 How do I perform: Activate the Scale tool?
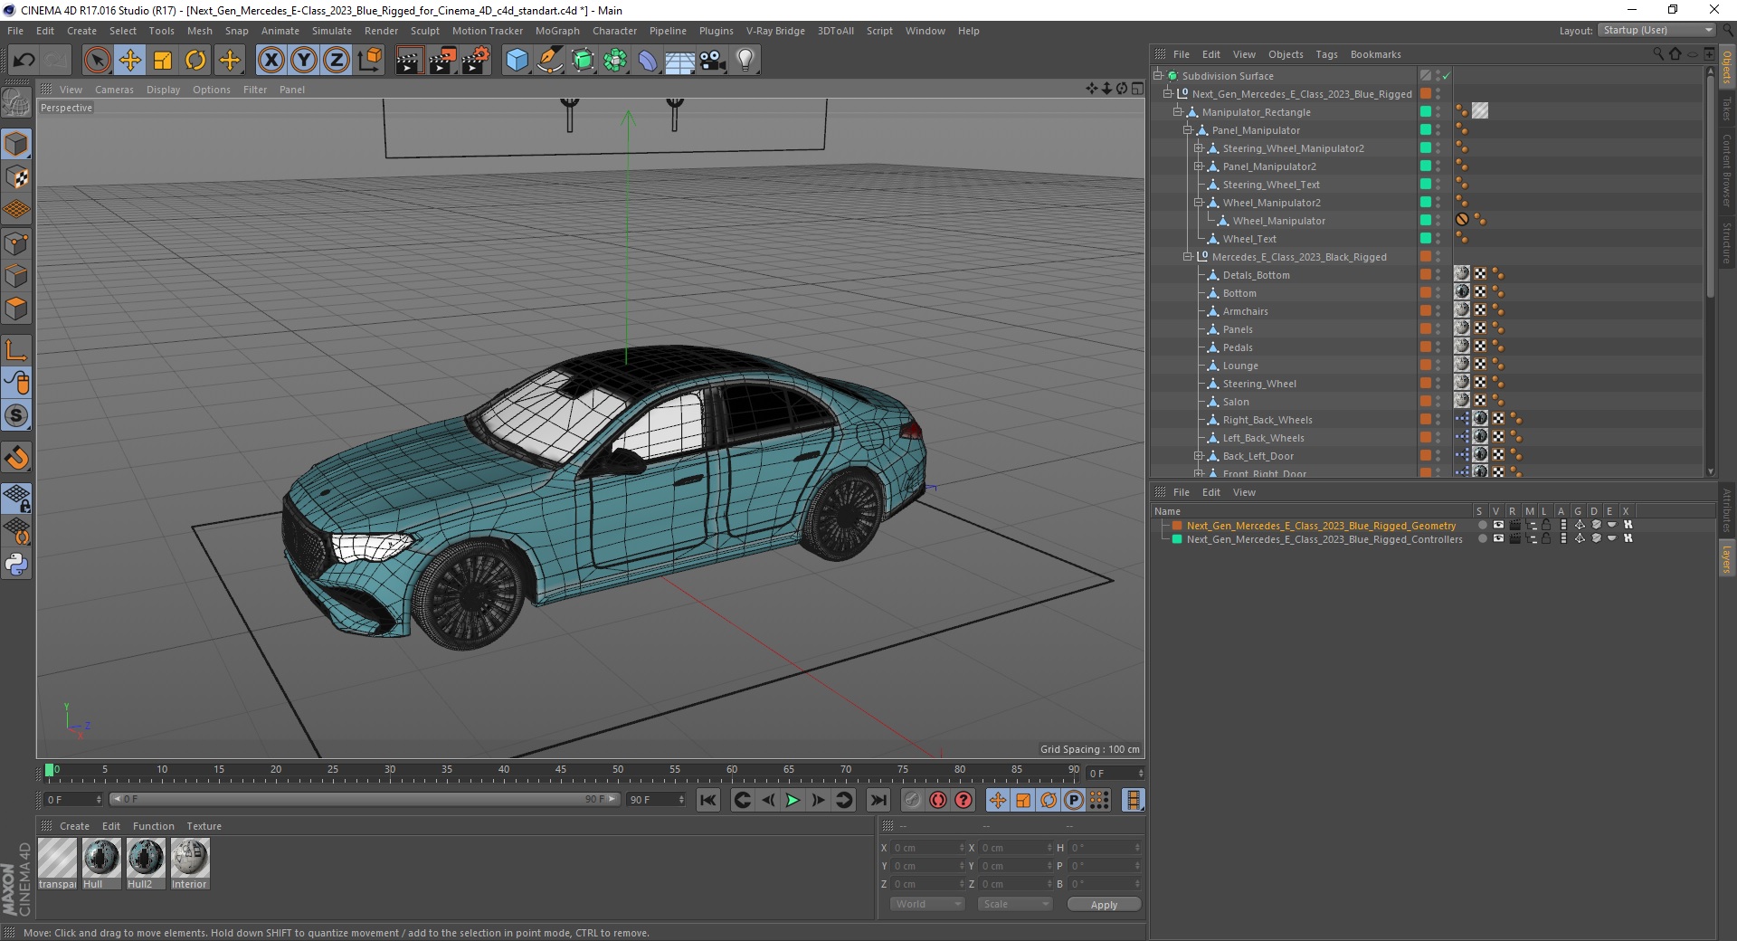click(163, 61)
